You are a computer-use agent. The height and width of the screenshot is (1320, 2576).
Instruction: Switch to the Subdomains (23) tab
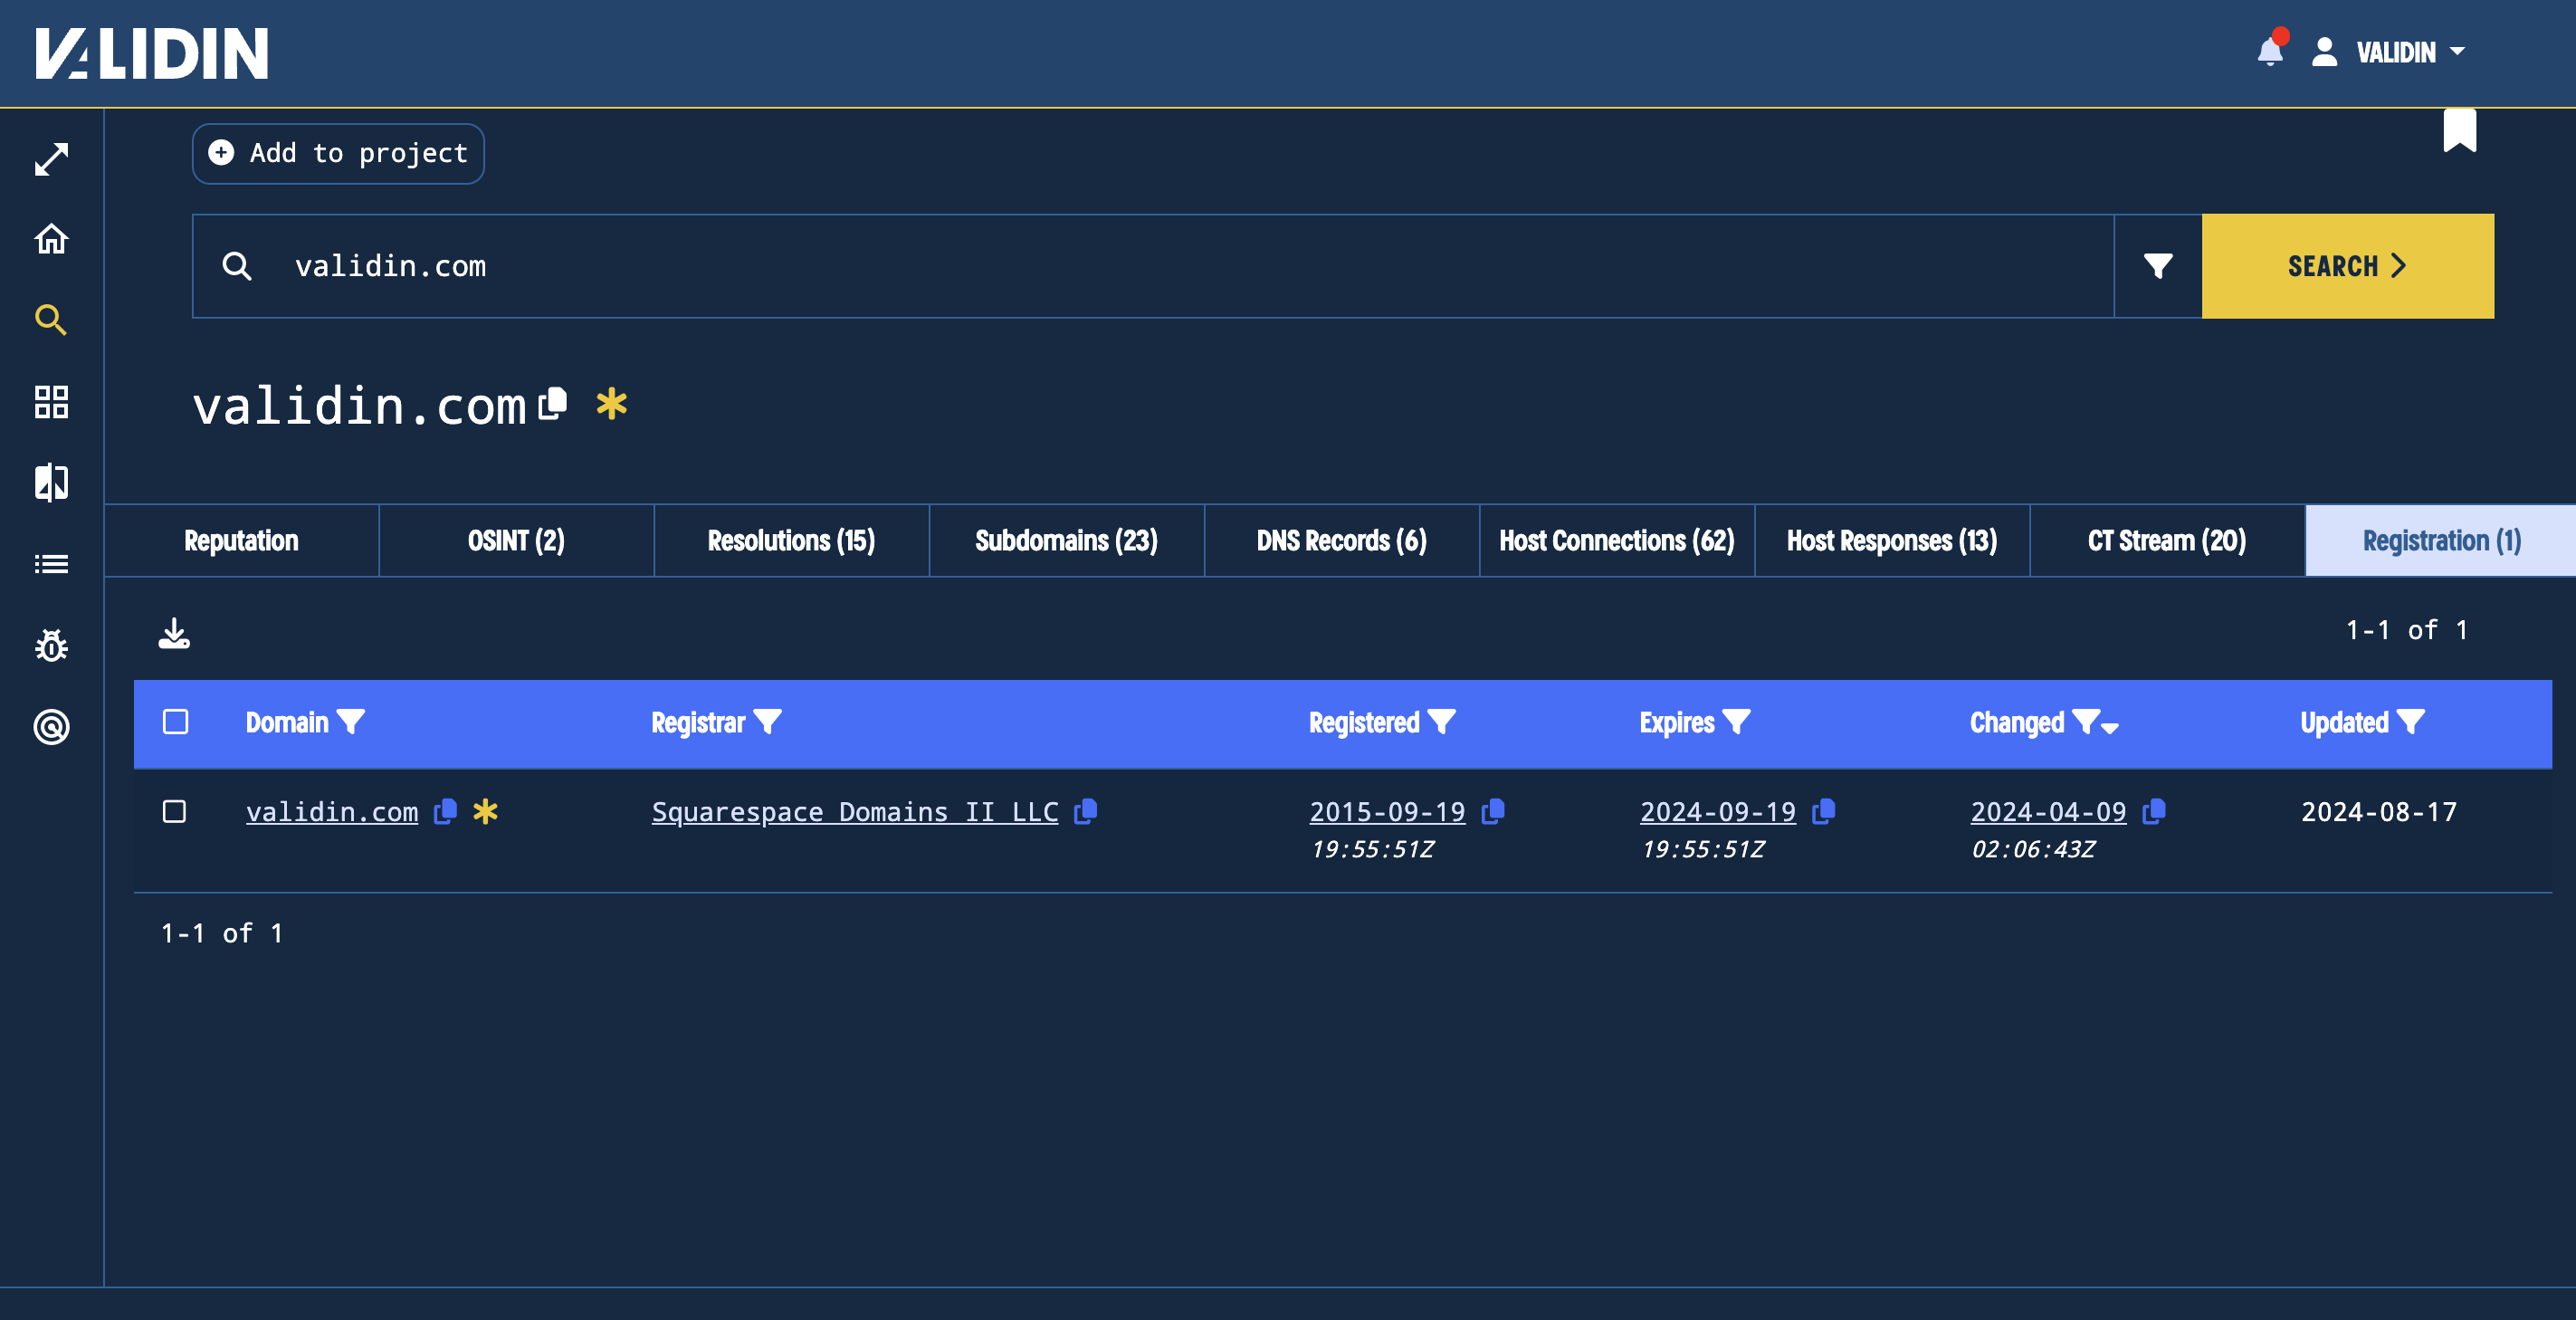tap(1066, 540)
